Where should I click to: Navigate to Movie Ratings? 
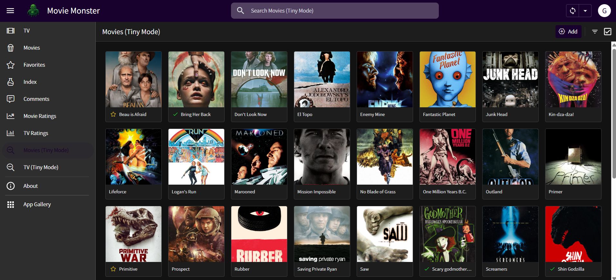[47, 116]
